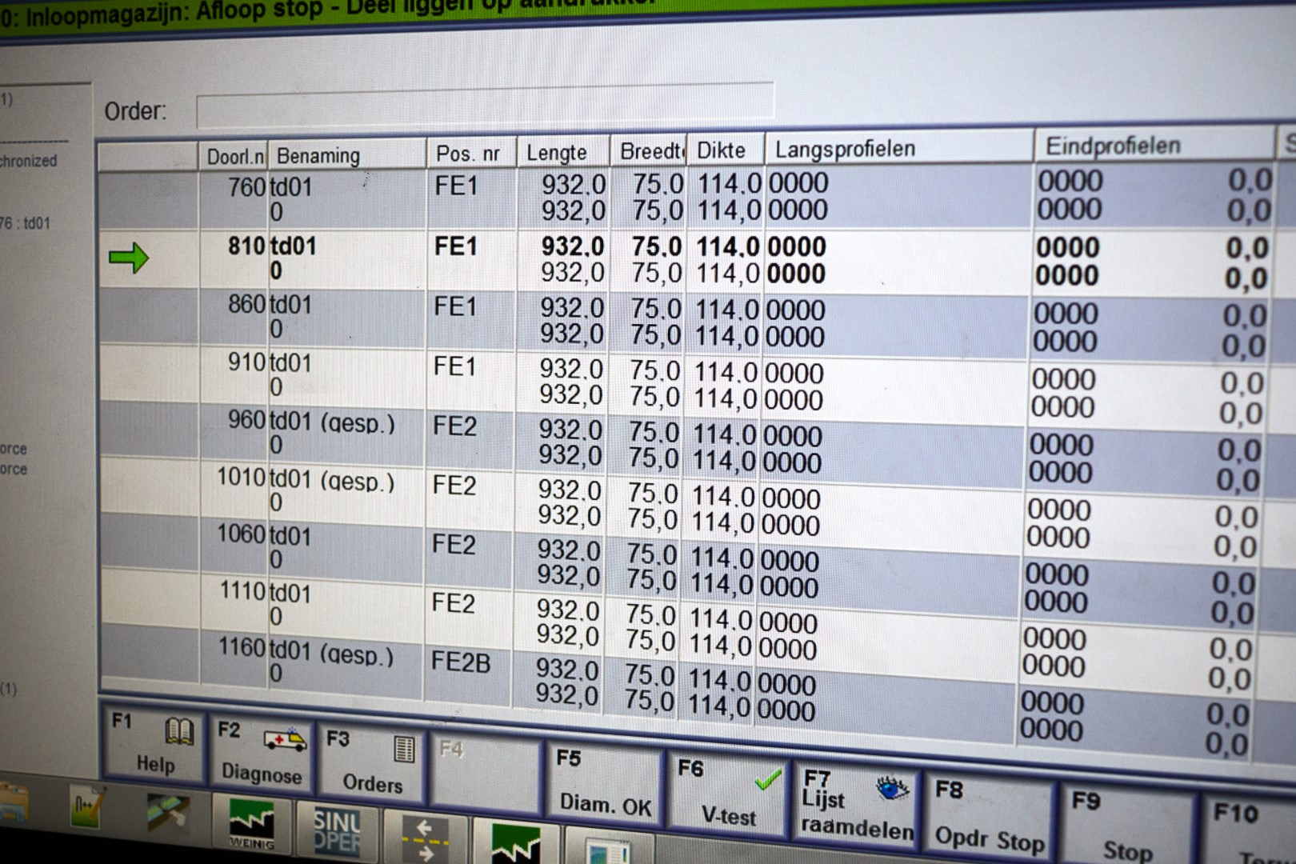Show Lijst raamdelen via the F7 eye button
The height and width of the screenshot is (864, 1296).
[856, 806]
